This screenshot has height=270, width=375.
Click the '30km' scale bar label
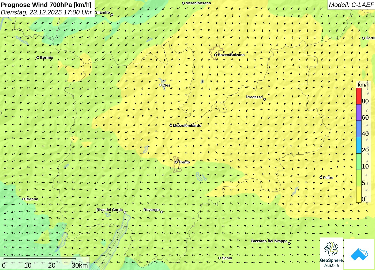click(80, 265)
